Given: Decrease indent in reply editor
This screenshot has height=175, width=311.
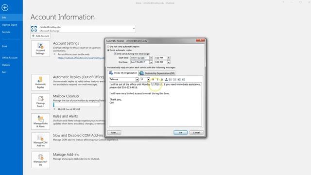Looking at the screenshot, I should 179,79.
